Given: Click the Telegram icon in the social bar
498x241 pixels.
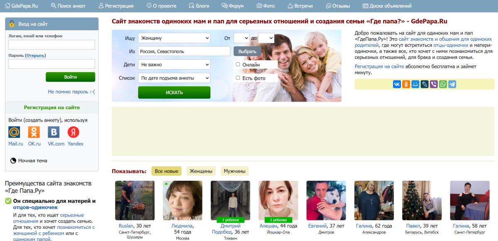Looking at the screenshot, I should (452, 84).
